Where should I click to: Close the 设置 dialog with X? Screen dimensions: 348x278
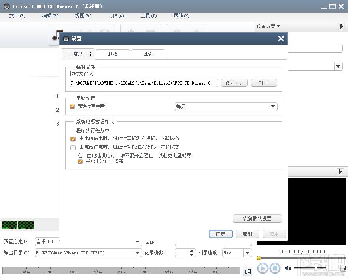click(281, 39)
